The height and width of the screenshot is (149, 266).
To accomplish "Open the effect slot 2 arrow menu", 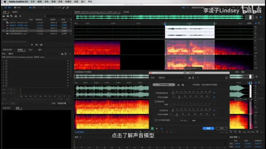I will [68, 63].
